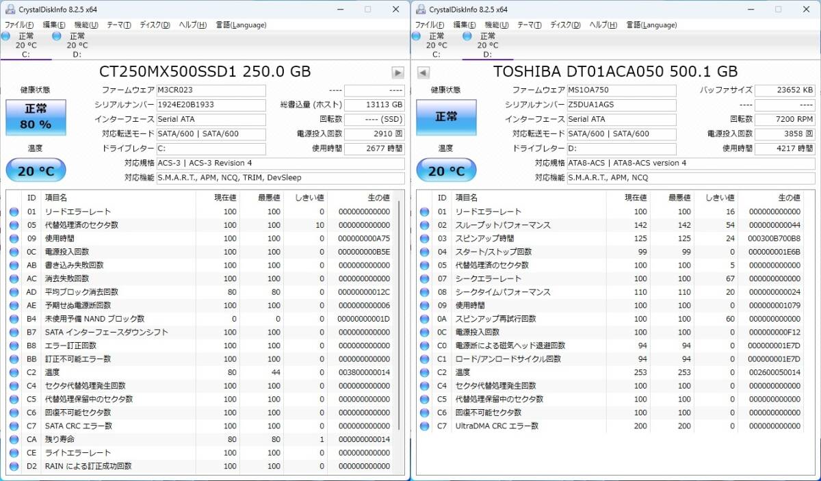Click the ロード/アンロードサイクル回数 status orb
The image size is (821, 481).
[425, 359]
